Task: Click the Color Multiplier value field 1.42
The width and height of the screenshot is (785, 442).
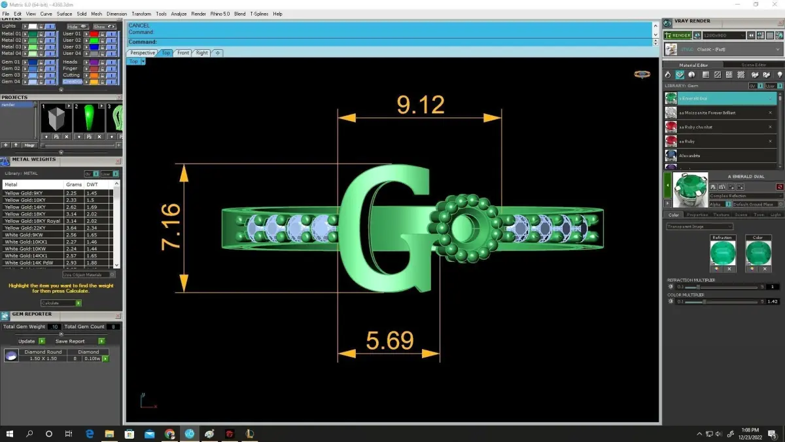Action: coord(773,302)
